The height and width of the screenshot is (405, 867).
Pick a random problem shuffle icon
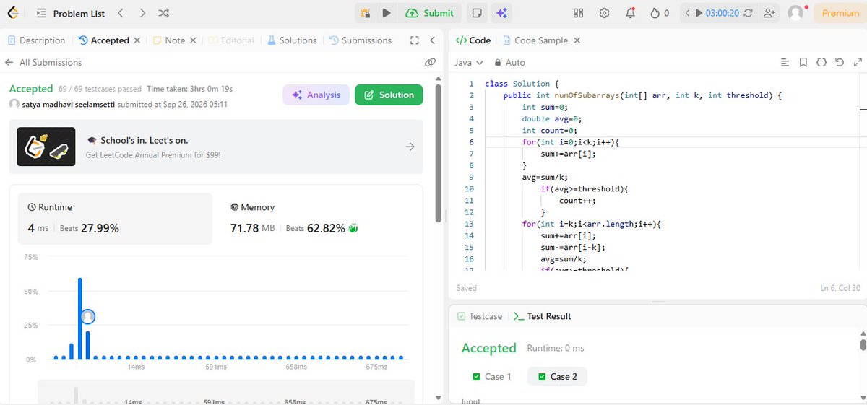coord(164,13)
